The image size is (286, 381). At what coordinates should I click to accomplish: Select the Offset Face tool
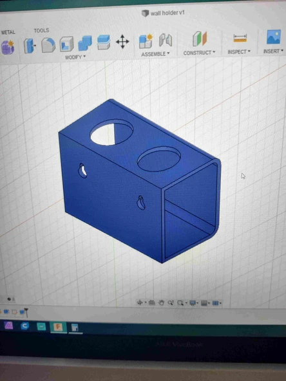pos(104,42)
